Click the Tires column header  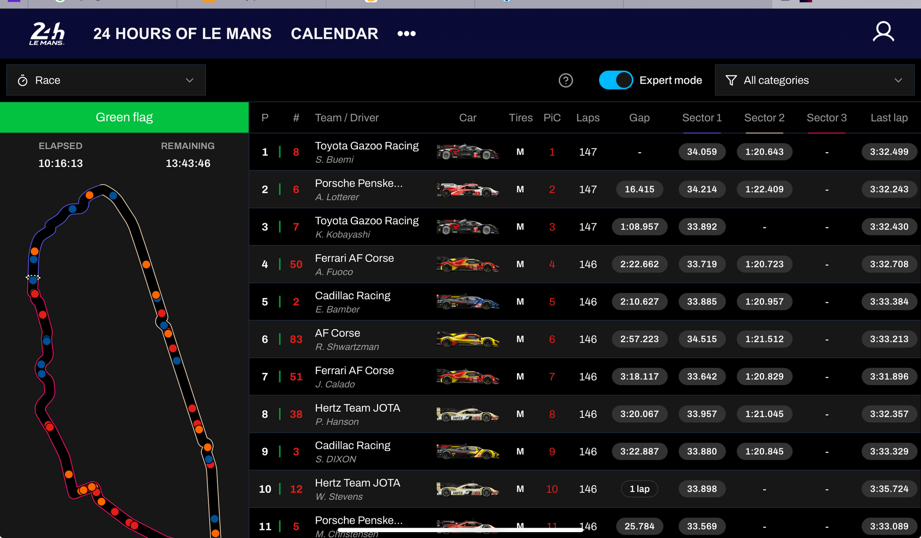[x=520, y=118]
